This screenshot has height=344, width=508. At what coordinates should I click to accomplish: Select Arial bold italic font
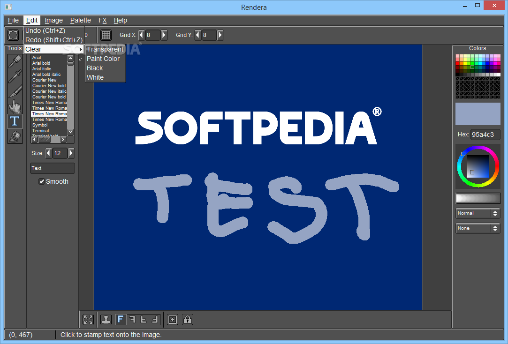tap(49, 75)
